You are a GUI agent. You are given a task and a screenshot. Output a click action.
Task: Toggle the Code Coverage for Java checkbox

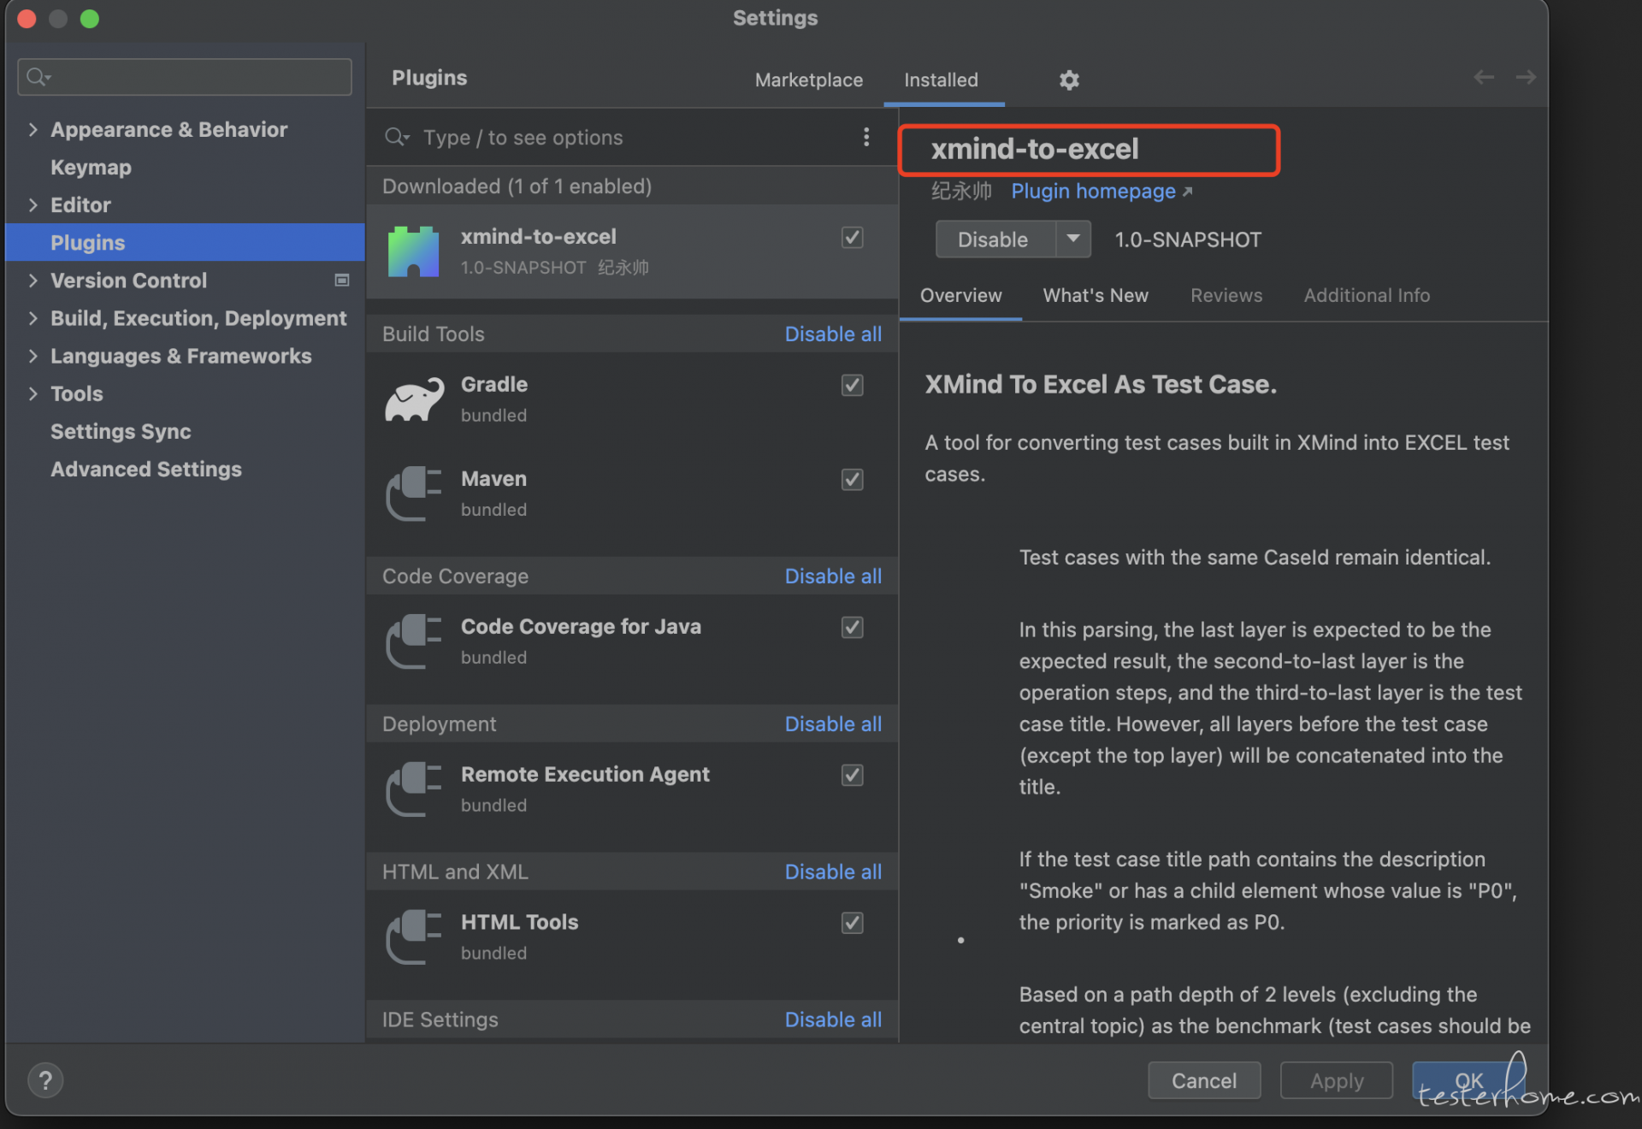853,627
